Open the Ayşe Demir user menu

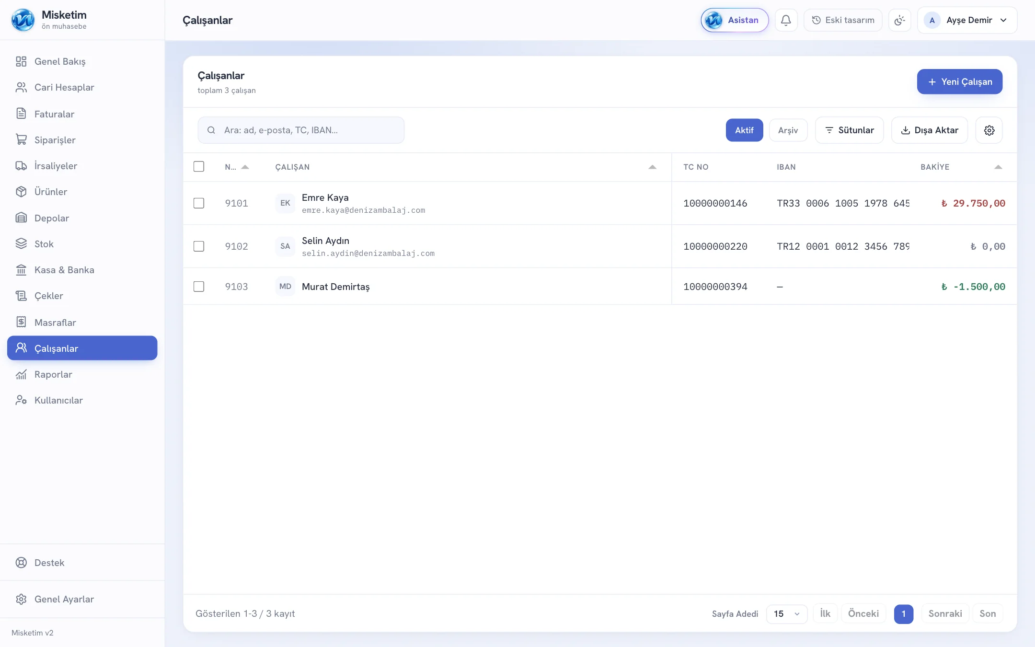click(967, 20)
